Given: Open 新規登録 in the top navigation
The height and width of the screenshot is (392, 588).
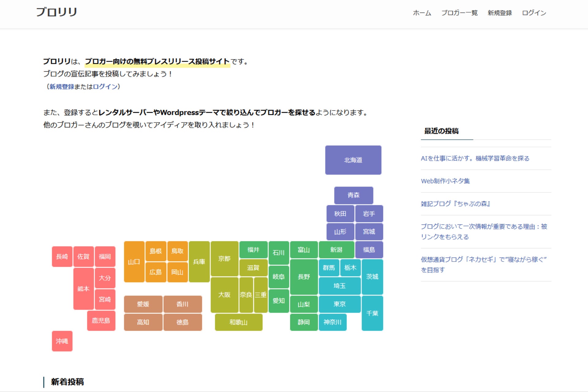Looking at the screenshot, I should click(499, 13).
